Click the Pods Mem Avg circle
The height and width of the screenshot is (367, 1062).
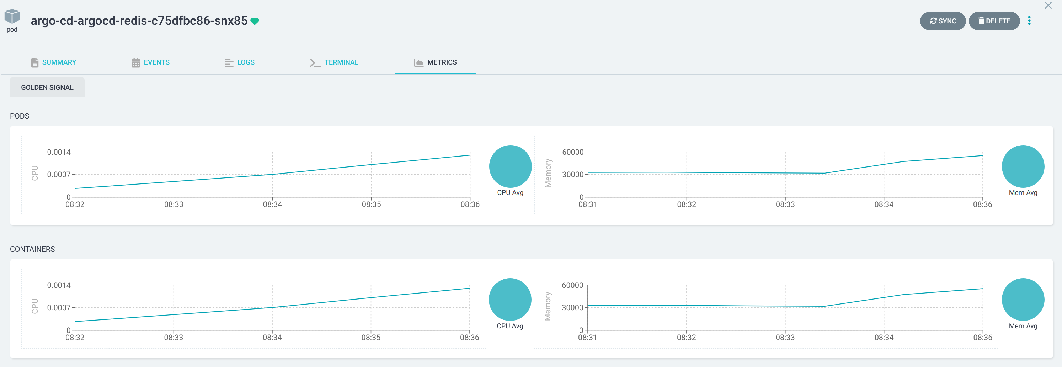(x=1023, y=166)
